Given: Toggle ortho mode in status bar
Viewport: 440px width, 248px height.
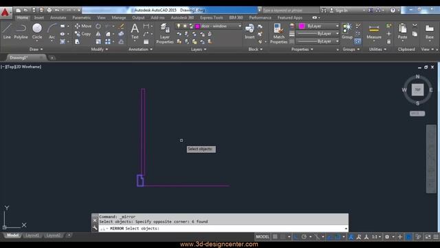Looking at the screenshot, I should click(x=296, y=237).
